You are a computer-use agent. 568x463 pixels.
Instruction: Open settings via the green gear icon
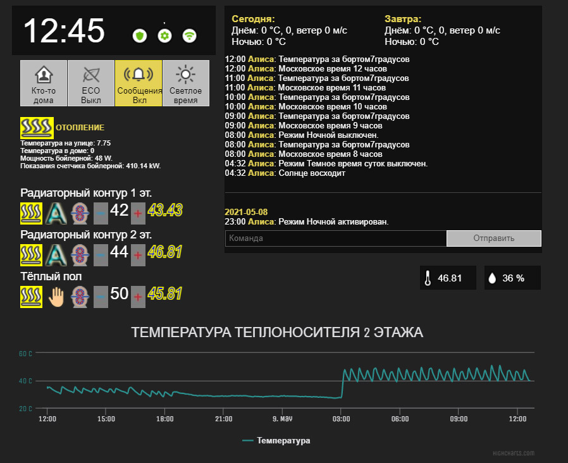point(164,36)
